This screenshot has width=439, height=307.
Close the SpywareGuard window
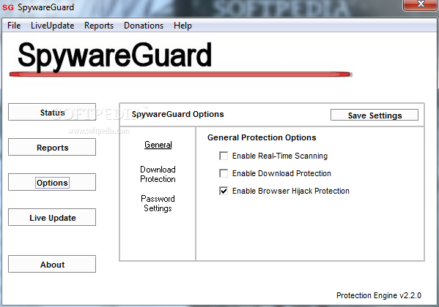[420, 4]
